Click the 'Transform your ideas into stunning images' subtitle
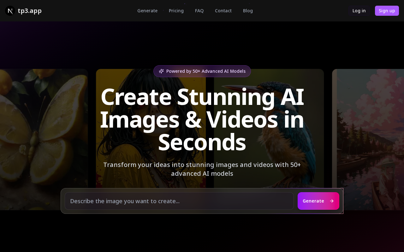This screenshot has height=252, width=404. pyautogui.click(x=202, y=169)
